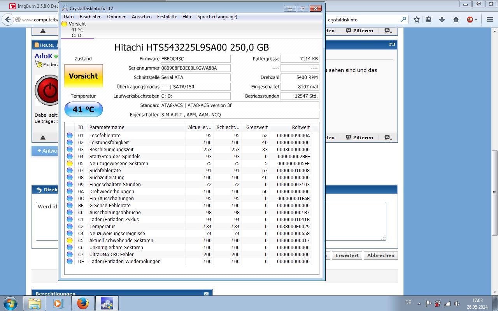Click the search magnifier in Firefox
This screenshot has width=498, height=311.
click(404, 19)
